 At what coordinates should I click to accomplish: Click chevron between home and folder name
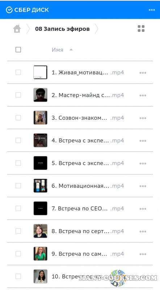coord(28,29)
